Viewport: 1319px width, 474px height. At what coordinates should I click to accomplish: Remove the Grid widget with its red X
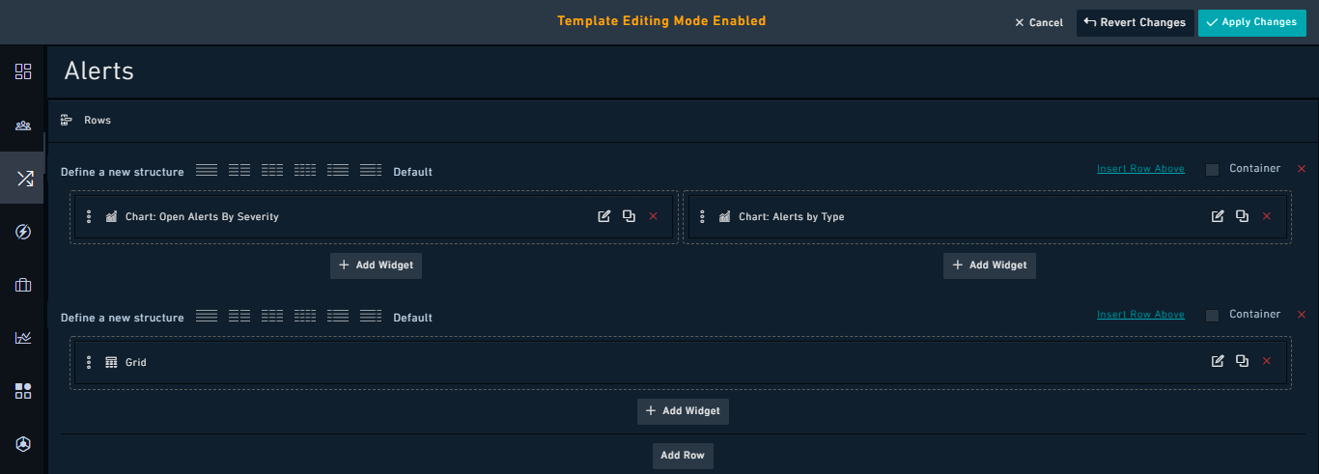point(1267,362)
